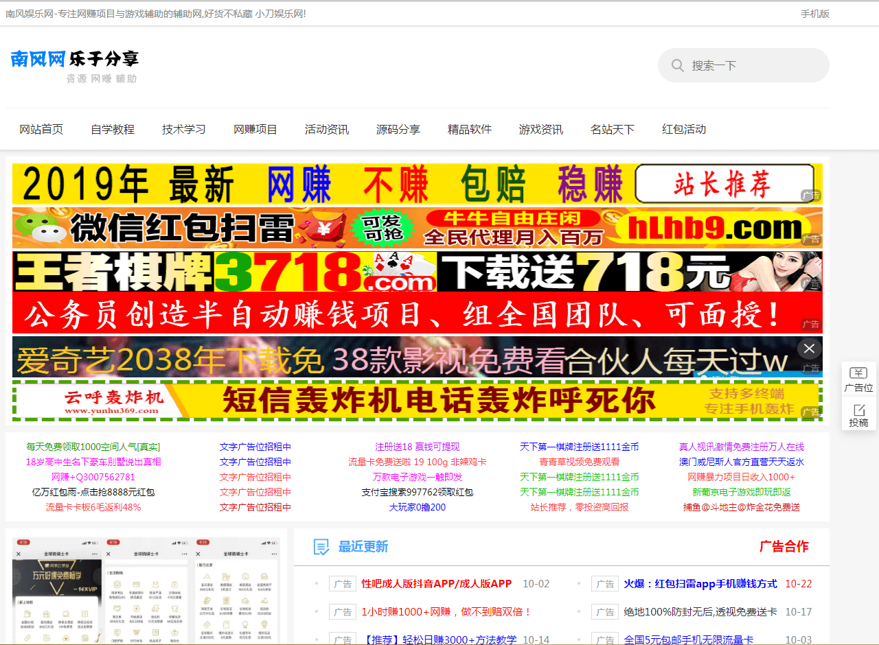Image resolution: width=879 pixels, height=645 pixels.
Task: Click the 广告位 yen icon
Action: click(x=858, y=373)
